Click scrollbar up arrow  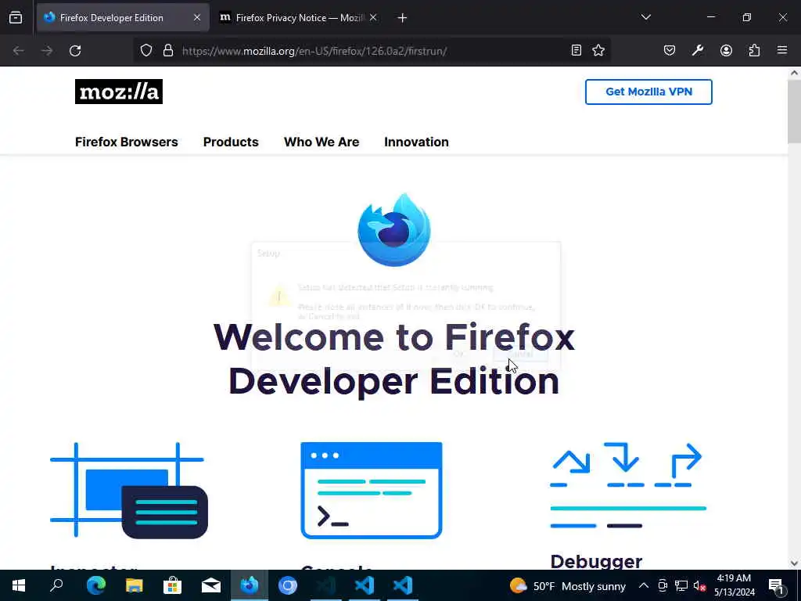tap(794, 73)
